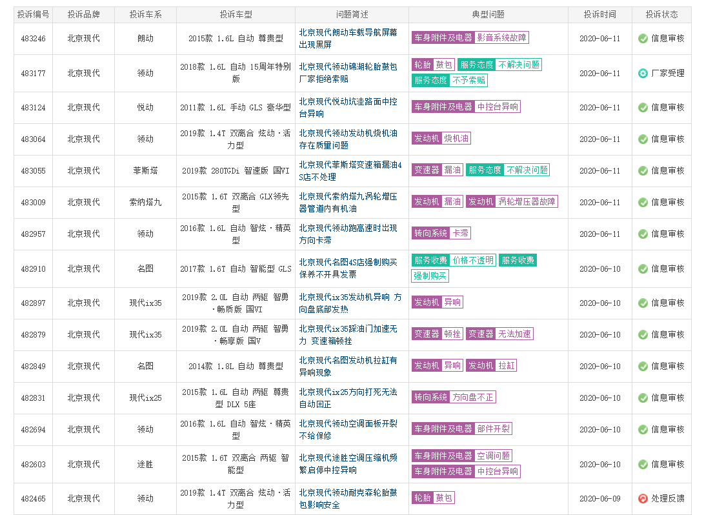The width and height of the screenshot is (704, 515).
Task: Open complaint 北京现代领动发动机烧机油存在质量问题
Action: tap(348, 139)
